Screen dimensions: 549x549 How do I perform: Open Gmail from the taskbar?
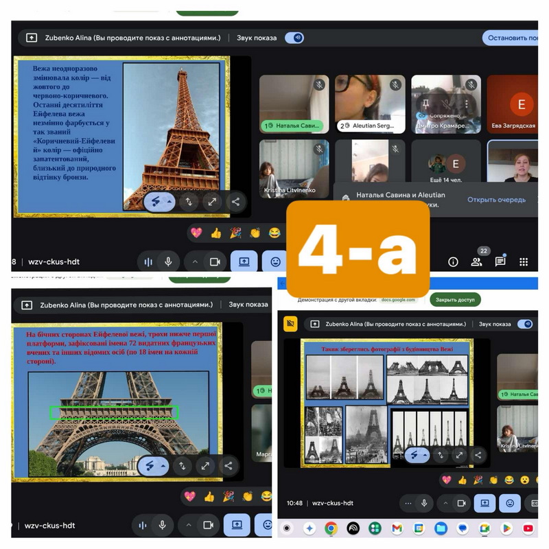[x=397, y=528]
